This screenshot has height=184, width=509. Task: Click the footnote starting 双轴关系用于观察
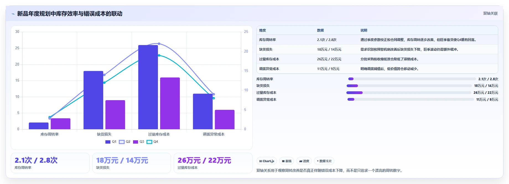(x=329, y=170)
